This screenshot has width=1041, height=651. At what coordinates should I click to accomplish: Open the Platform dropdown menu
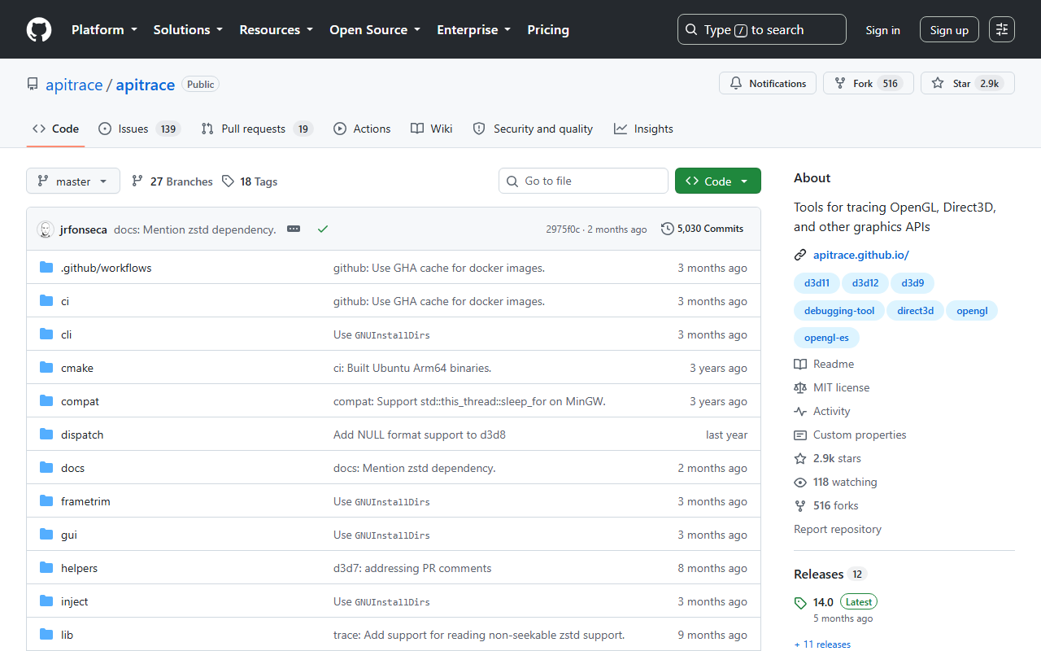[x=103, y=29]
